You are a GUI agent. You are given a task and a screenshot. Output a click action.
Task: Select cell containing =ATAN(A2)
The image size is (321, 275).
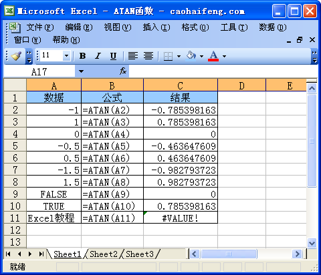[x=112, y=110]
